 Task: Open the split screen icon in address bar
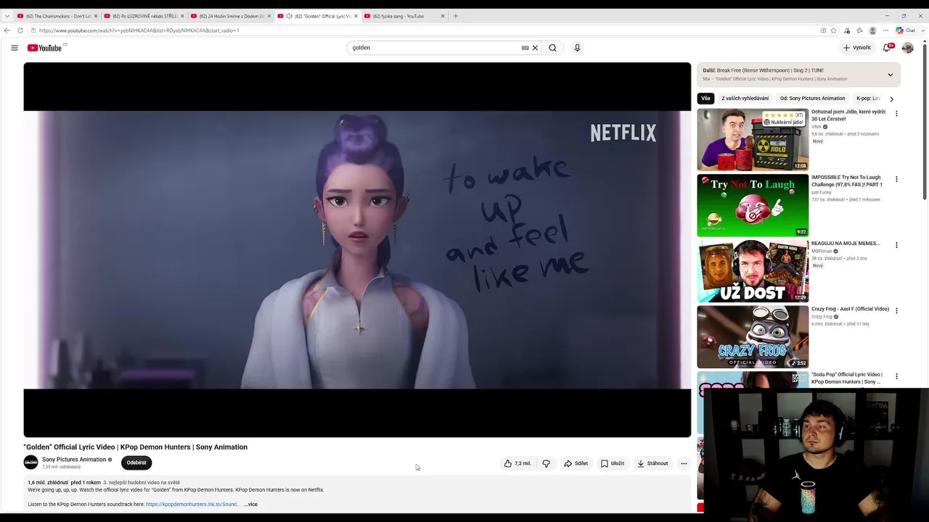pos(823,30)
